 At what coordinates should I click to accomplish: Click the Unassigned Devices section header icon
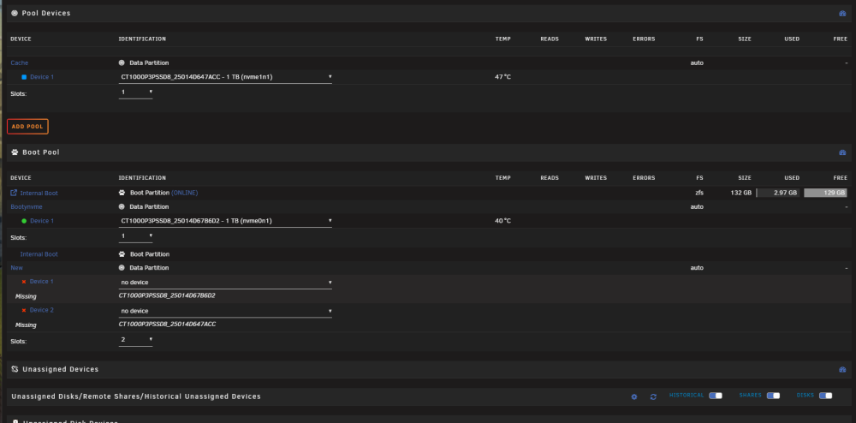pos(15,370)
